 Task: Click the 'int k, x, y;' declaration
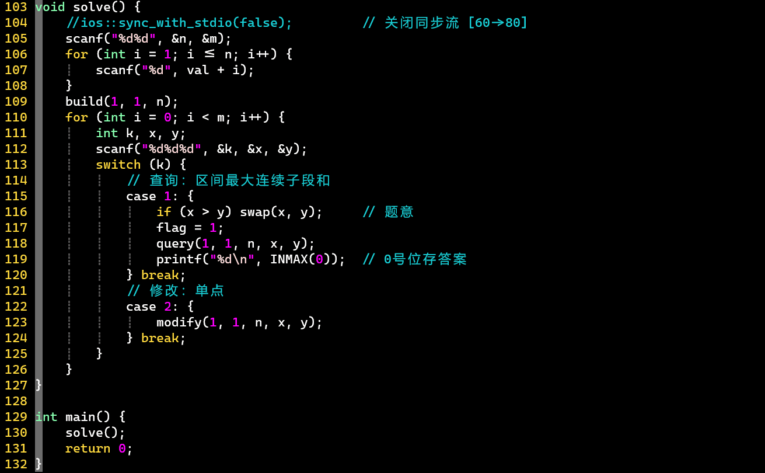click(x=141, y=133)
